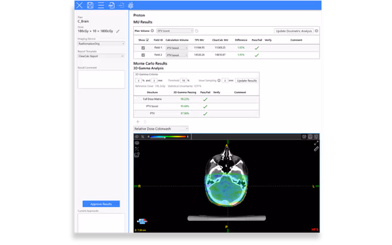Open the atom-shaped settings icon
The height and width of the screenshot is (245, 392).
(x=131, y=5)
